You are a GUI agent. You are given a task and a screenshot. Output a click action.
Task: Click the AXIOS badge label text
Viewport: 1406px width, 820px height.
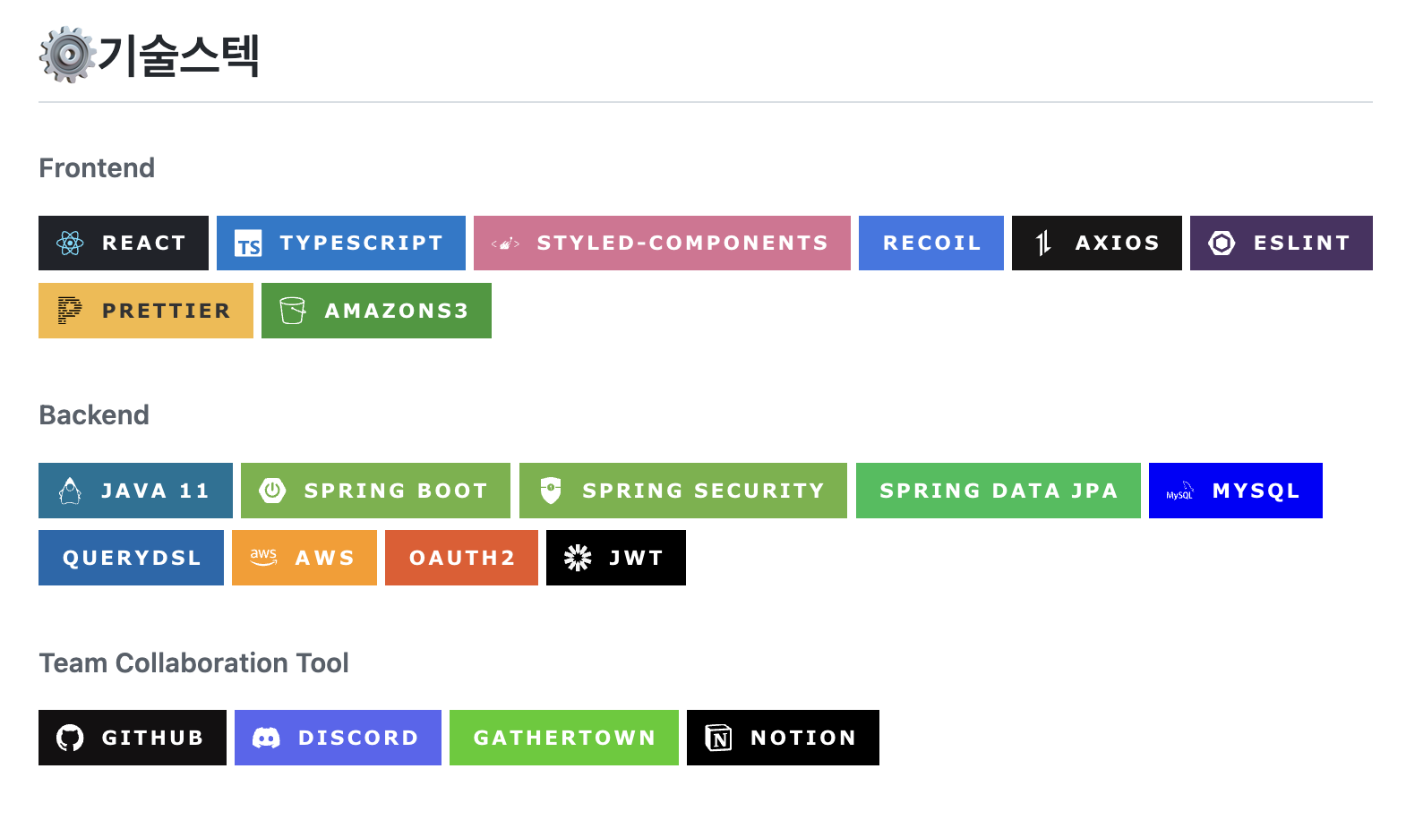coord(1117,243)
